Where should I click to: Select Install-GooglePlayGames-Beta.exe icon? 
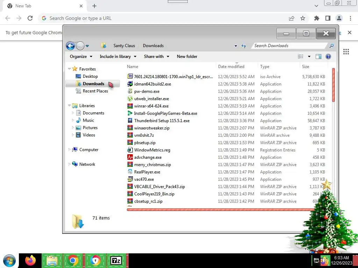tap(130, 113)
